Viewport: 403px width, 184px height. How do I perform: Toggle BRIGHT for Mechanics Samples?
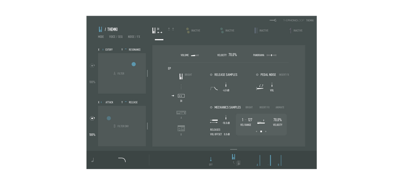[249, 107]
